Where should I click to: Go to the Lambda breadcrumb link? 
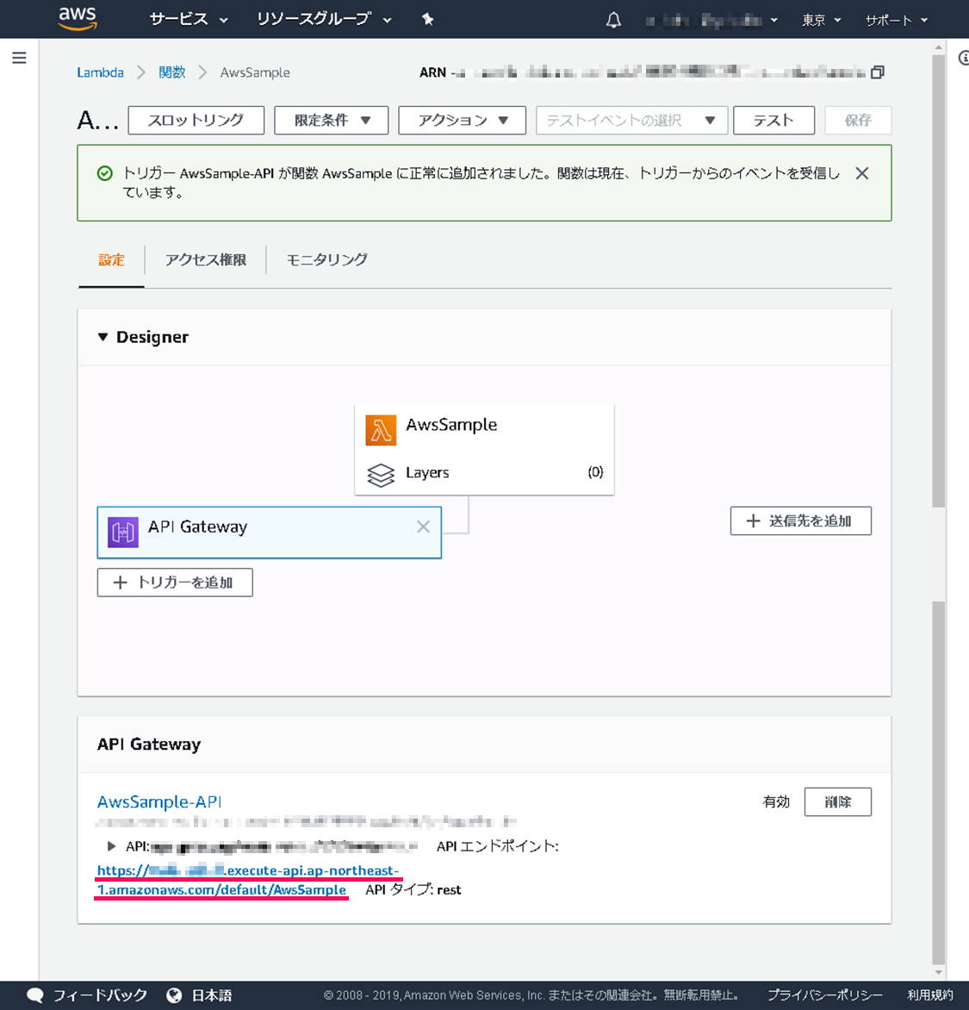coord(101,72)
